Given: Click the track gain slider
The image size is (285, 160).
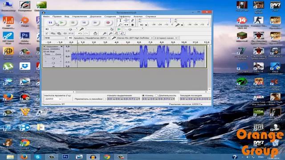Looking at the screenshot, I should point(53,58).
